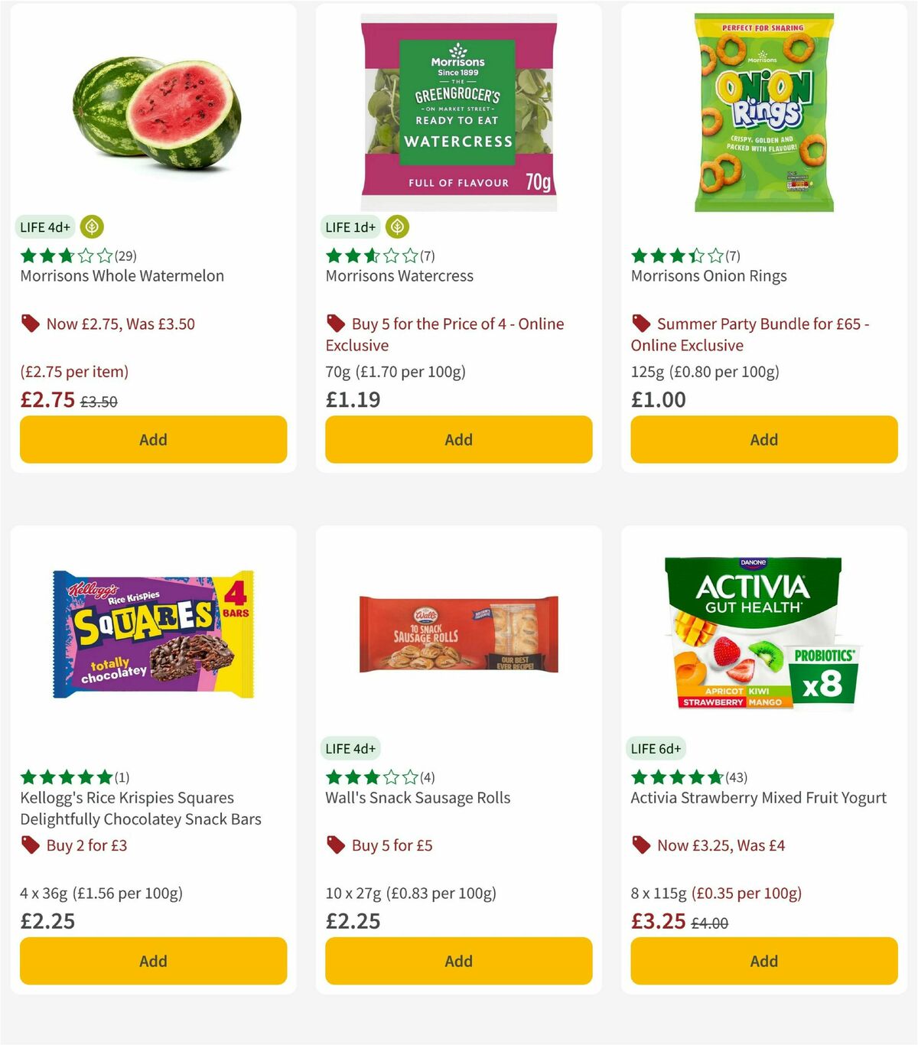
Task: Open the Morrisons Onion Rings product page
Action: tap(708, 275)
